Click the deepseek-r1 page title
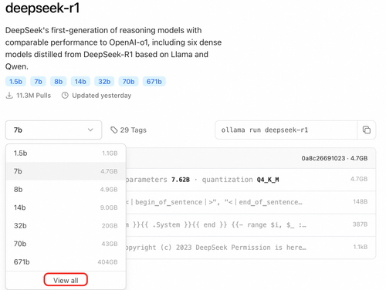Image resolution: width=386 pixels, height=290 pixels. (42, 8)
